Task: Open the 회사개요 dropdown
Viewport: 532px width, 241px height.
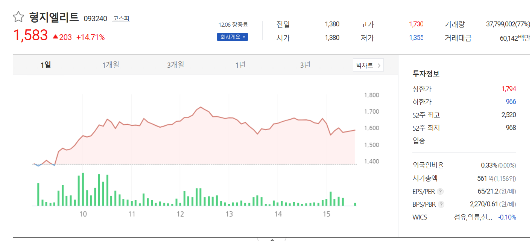Action: [232, 37]
